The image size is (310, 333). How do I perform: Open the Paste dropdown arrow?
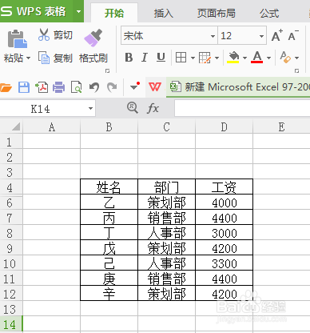(x=28, y=58)
